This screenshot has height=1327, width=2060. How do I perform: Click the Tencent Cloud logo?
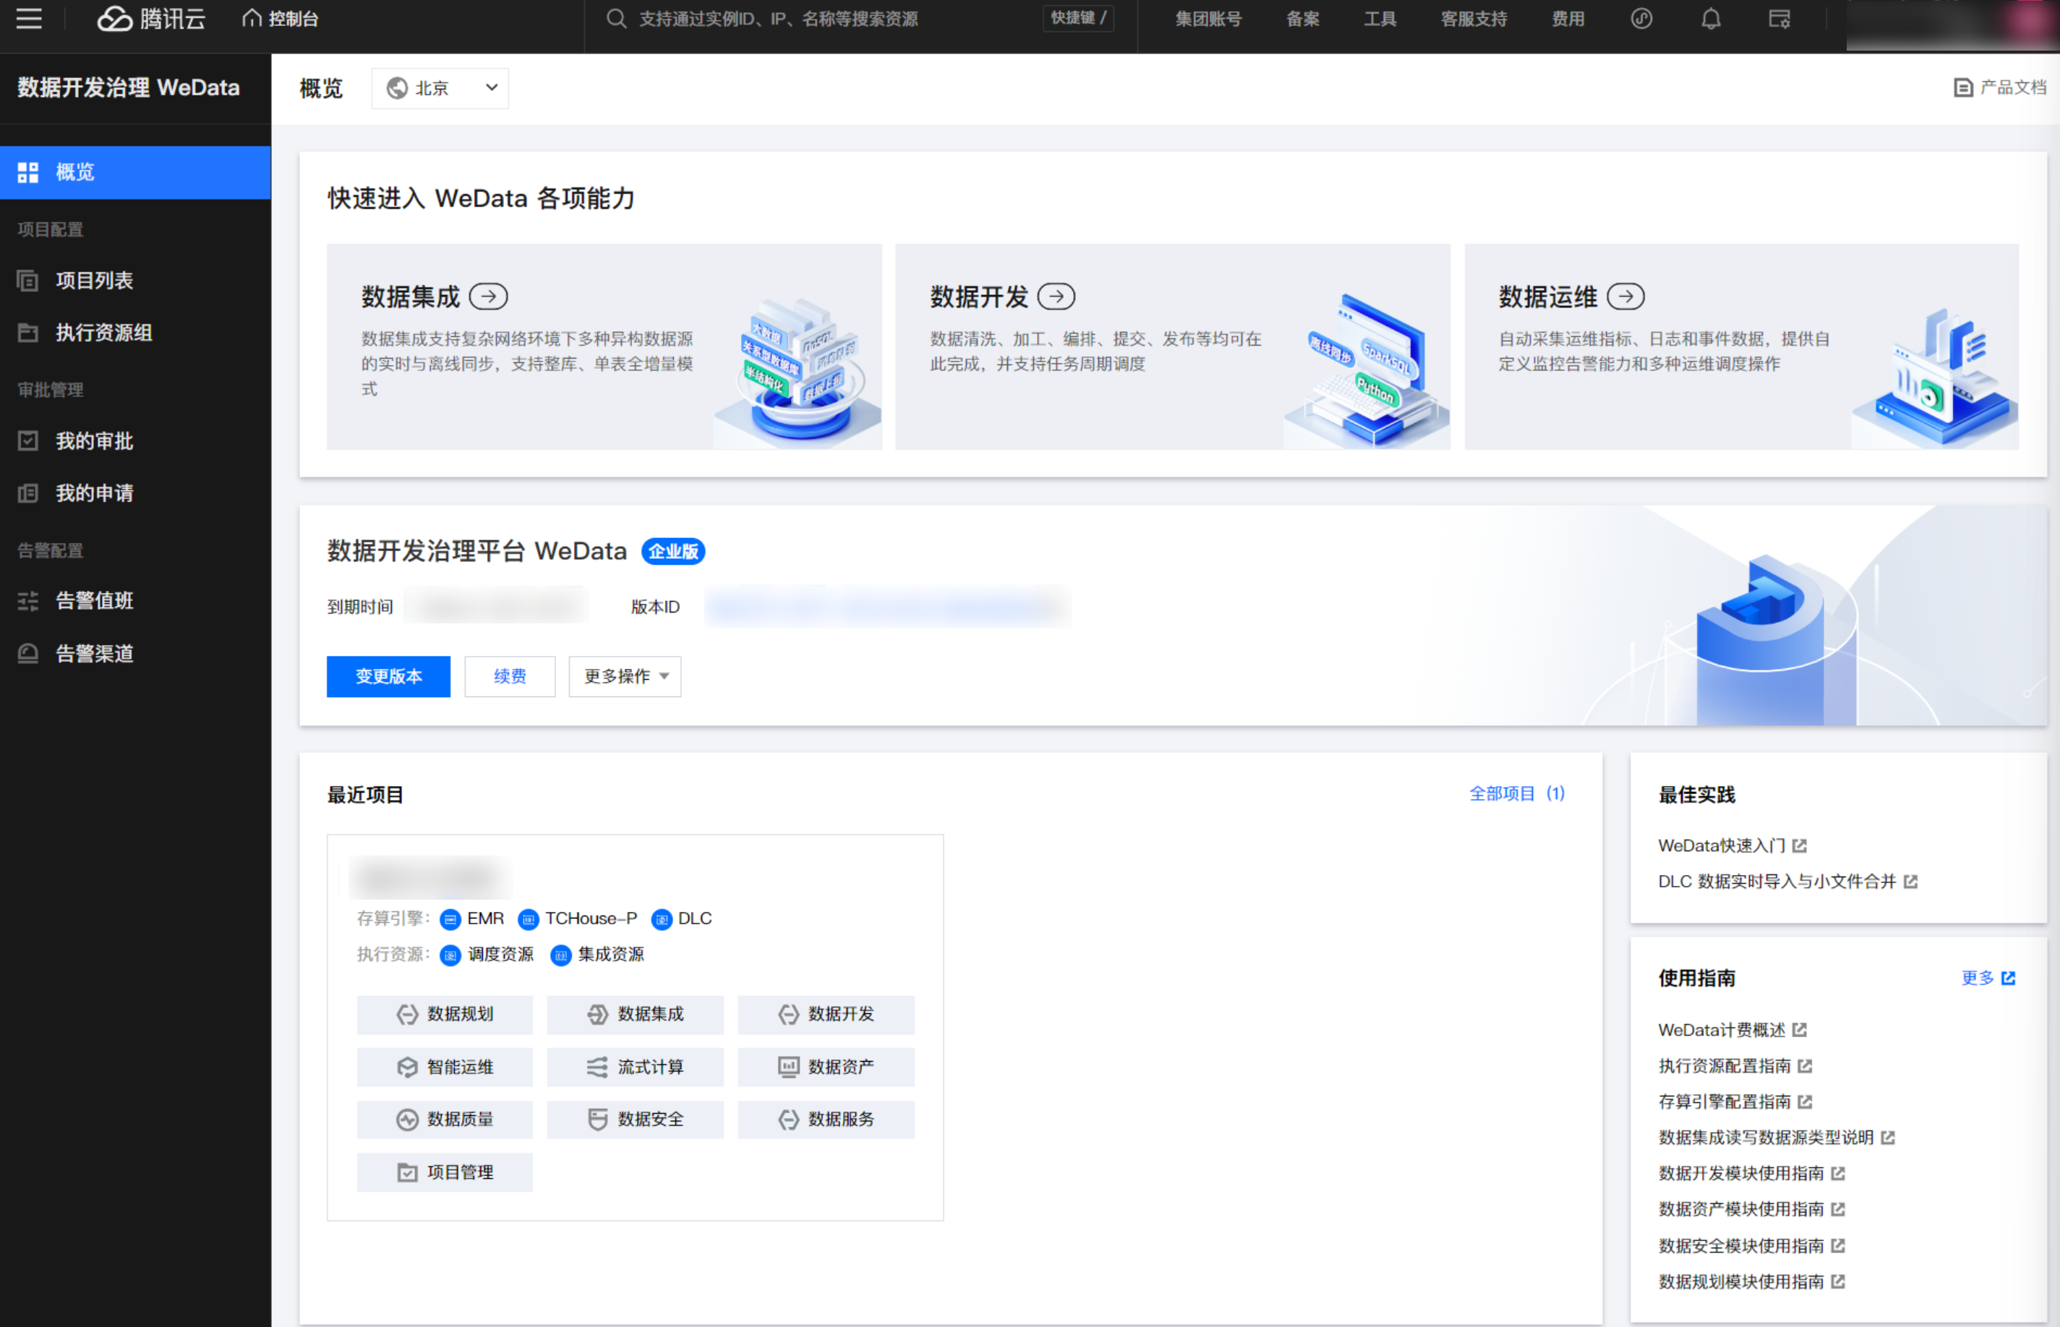151,19
